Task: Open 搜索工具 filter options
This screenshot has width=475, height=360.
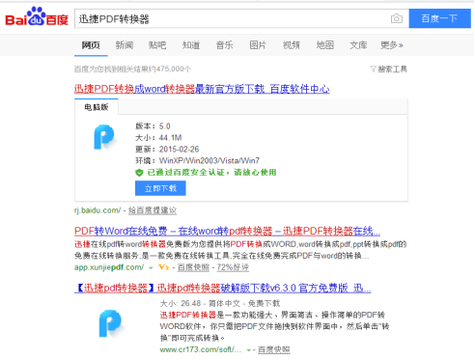Action: [389, 69]
